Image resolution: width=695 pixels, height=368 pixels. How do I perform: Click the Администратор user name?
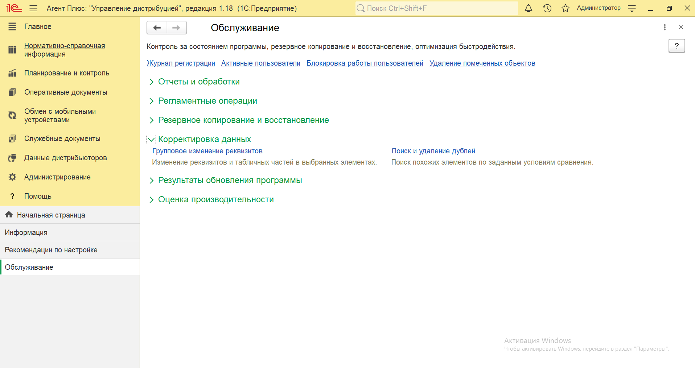[599, 8]
